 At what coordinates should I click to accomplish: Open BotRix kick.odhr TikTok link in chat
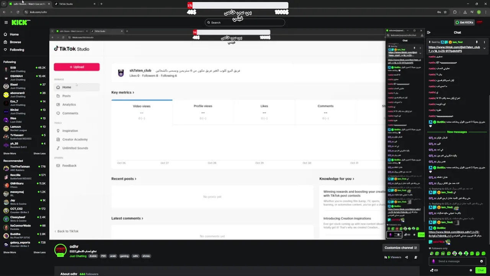454,234
